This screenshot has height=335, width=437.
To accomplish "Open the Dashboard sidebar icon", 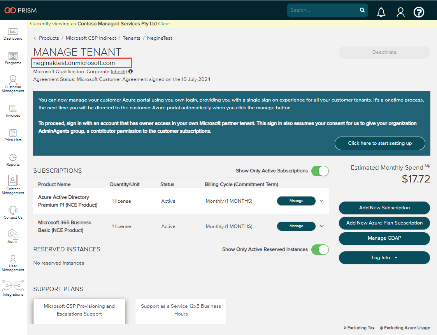I will [13, 34].
